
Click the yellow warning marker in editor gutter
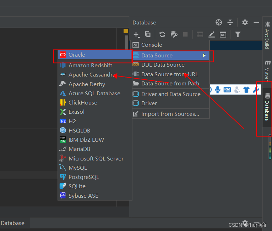point(126,31)
